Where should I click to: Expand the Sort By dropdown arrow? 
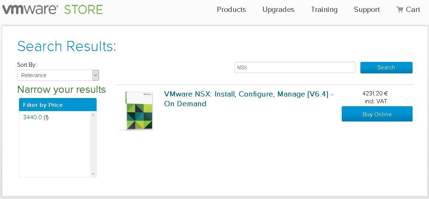96,75
